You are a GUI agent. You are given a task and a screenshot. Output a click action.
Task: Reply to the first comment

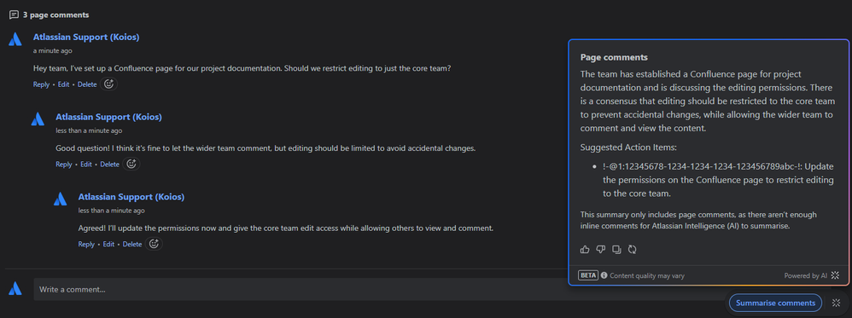tap(41, 84)
